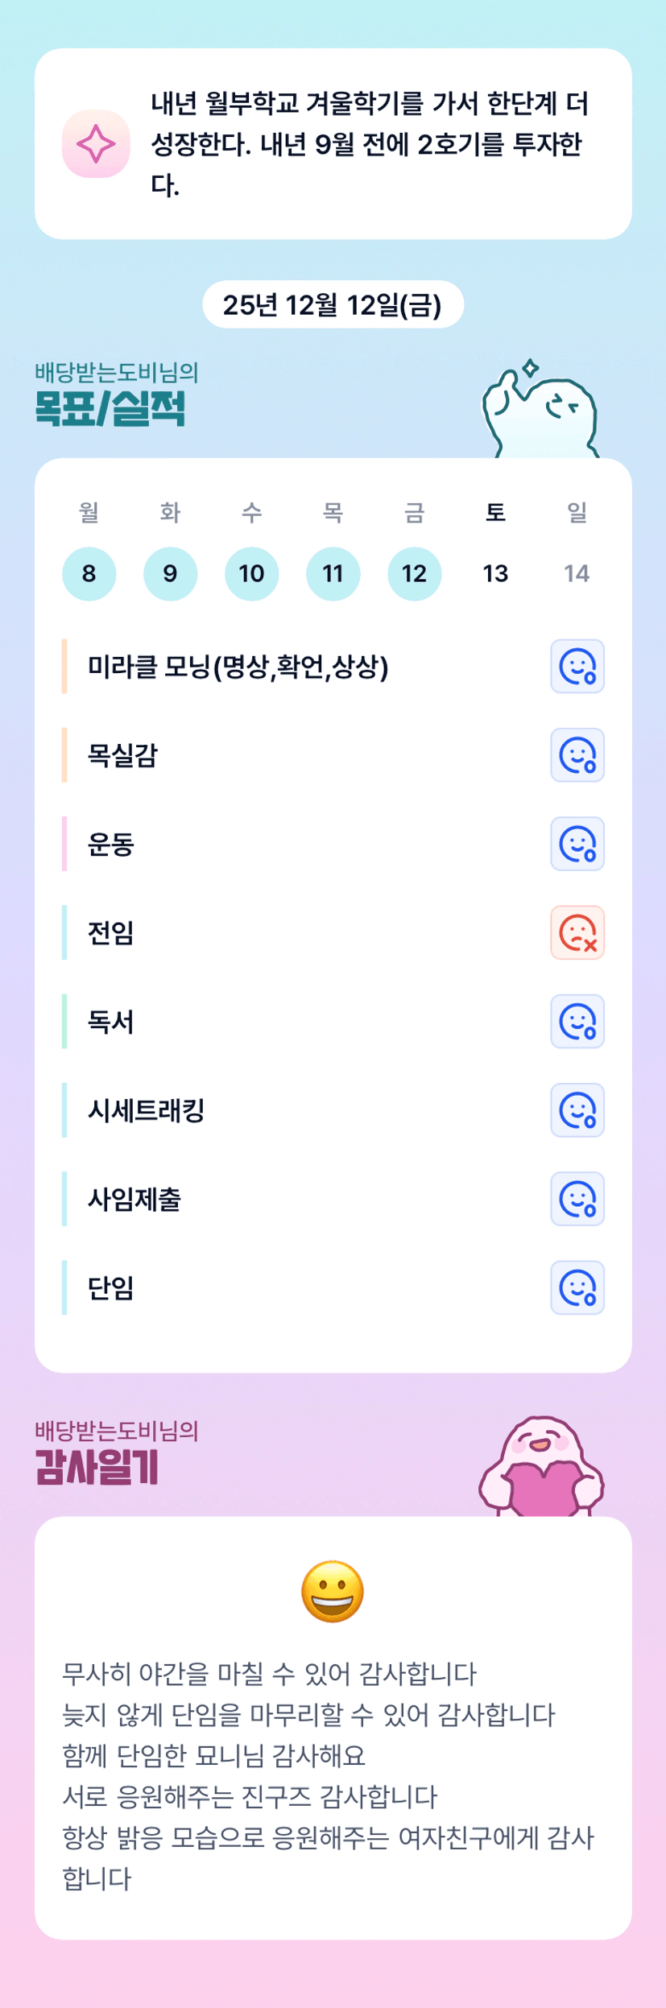Click smiley status icon for 목실감

(x=577, y=755)
